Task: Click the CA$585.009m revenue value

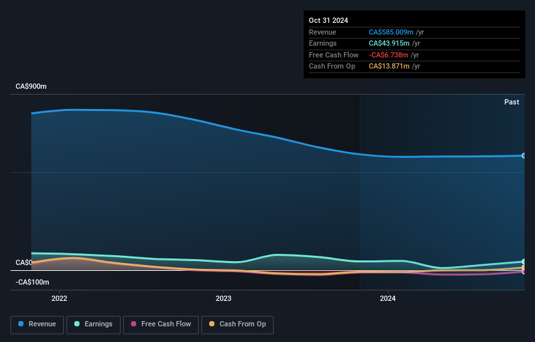Action: click(391, 32)
